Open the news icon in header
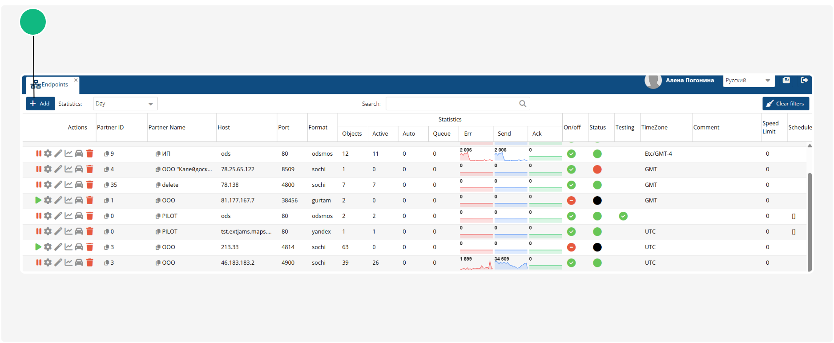 pos(786,80)
